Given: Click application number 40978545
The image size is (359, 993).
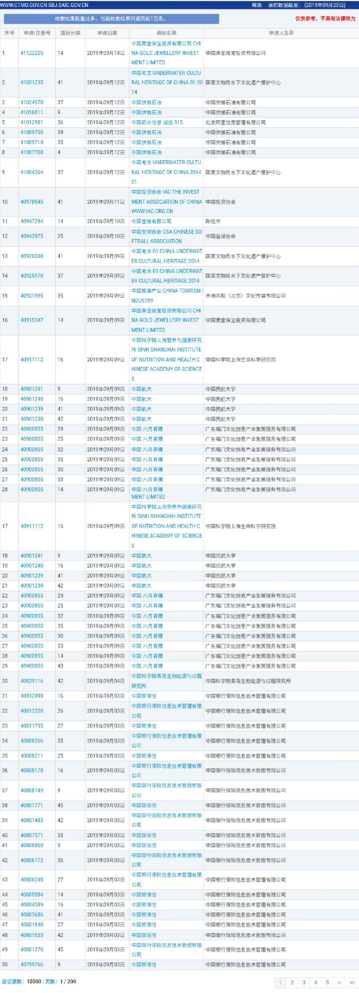Looking at the screenshot, I should click(32, 201).
